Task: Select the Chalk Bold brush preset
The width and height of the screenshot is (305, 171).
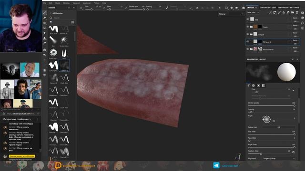Action: pos(64,78)
